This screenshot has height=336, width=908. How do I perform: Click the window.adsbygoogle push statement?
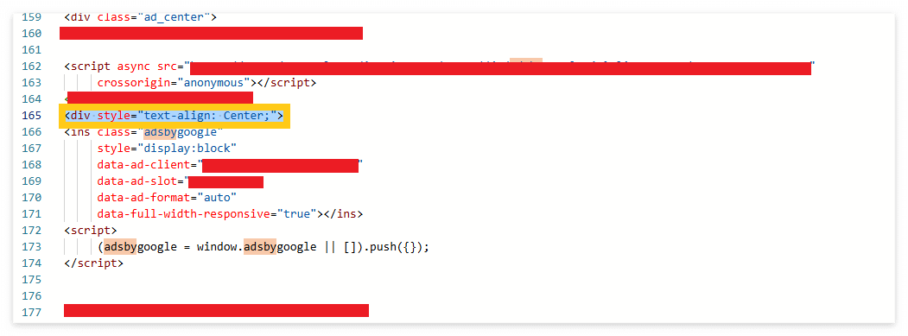264,247
